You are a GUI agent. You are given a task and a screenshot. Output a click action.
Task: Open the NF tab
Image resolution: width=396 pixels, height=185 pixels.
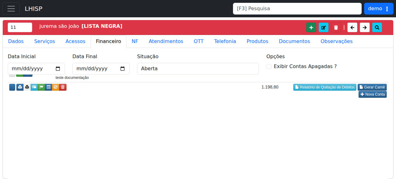click(x=135, y=41)
